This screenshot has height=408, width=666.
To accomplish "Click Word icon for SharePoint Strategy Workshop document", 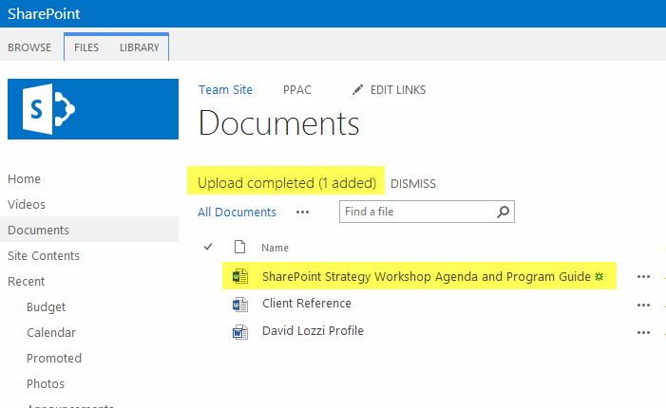I will point(239,277).
